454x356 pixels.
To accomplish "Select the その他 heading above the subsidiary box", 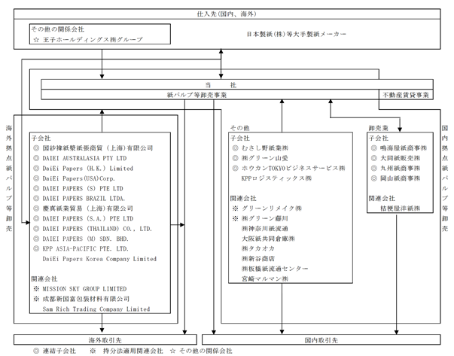I will [x=239, y=128].
